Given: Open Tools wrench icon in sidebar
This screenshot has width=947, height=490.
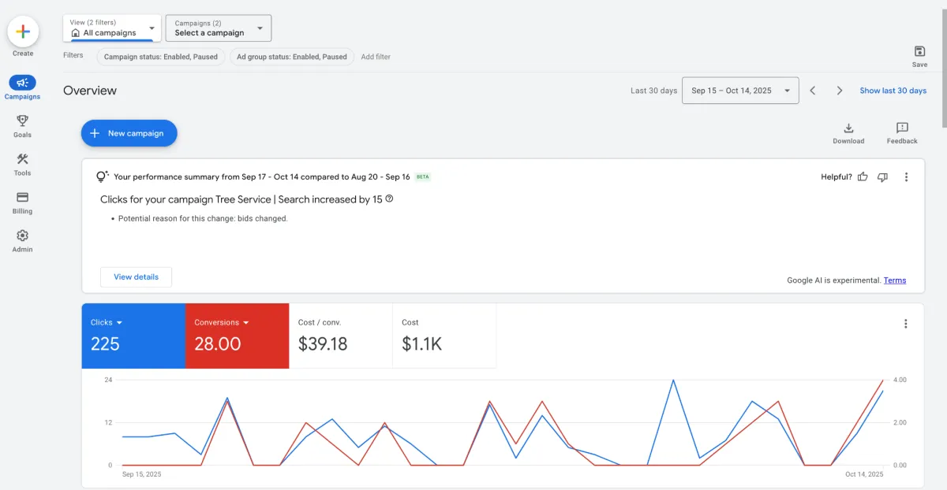Looking at the screenshot, I should pyautogui.click(x=22, y=159).
